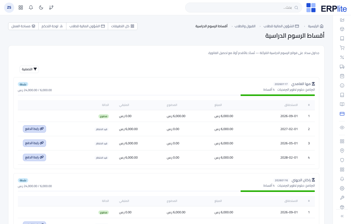Open the apps grid in the top bar

click(21, 8)
